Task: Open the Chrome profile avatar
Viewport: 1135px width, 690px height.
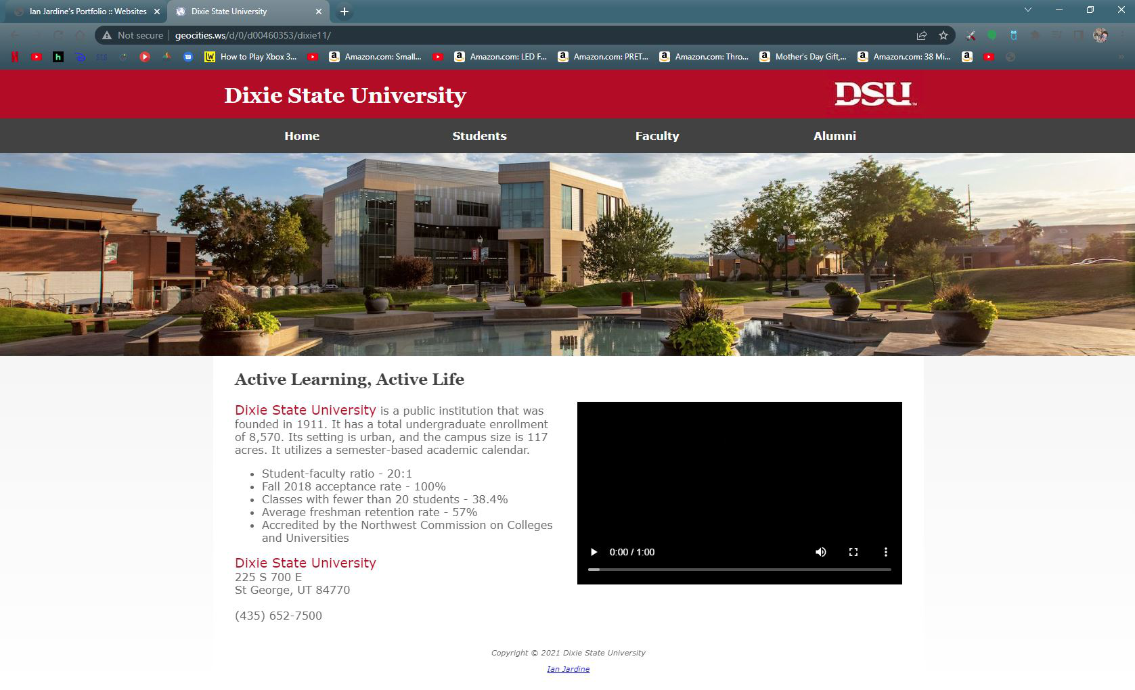Action: [1100, 35]
